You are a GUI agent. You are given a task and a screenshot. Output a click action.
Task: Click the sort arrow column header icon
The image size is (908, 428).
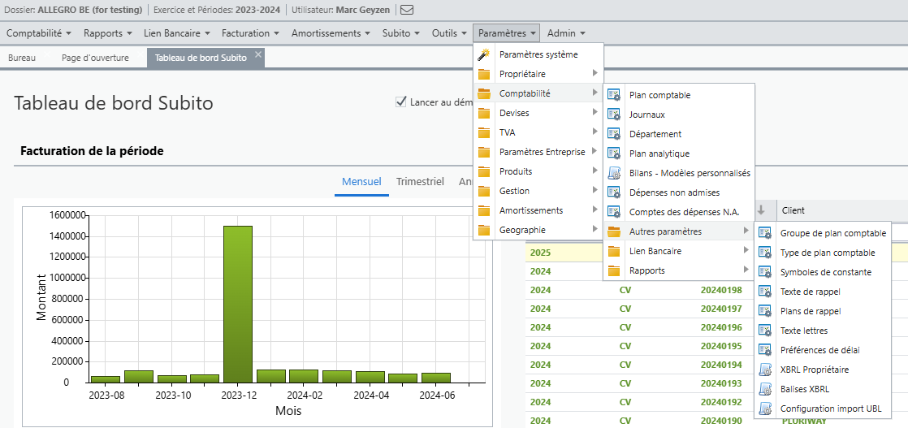(x=762, y=210)
